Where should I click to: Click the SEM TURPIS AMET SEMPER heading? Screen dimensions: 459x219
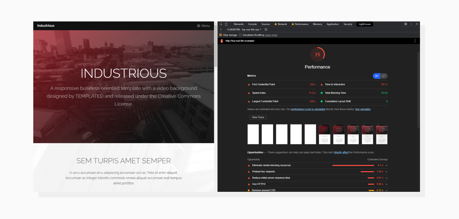(x=124, y=161)
